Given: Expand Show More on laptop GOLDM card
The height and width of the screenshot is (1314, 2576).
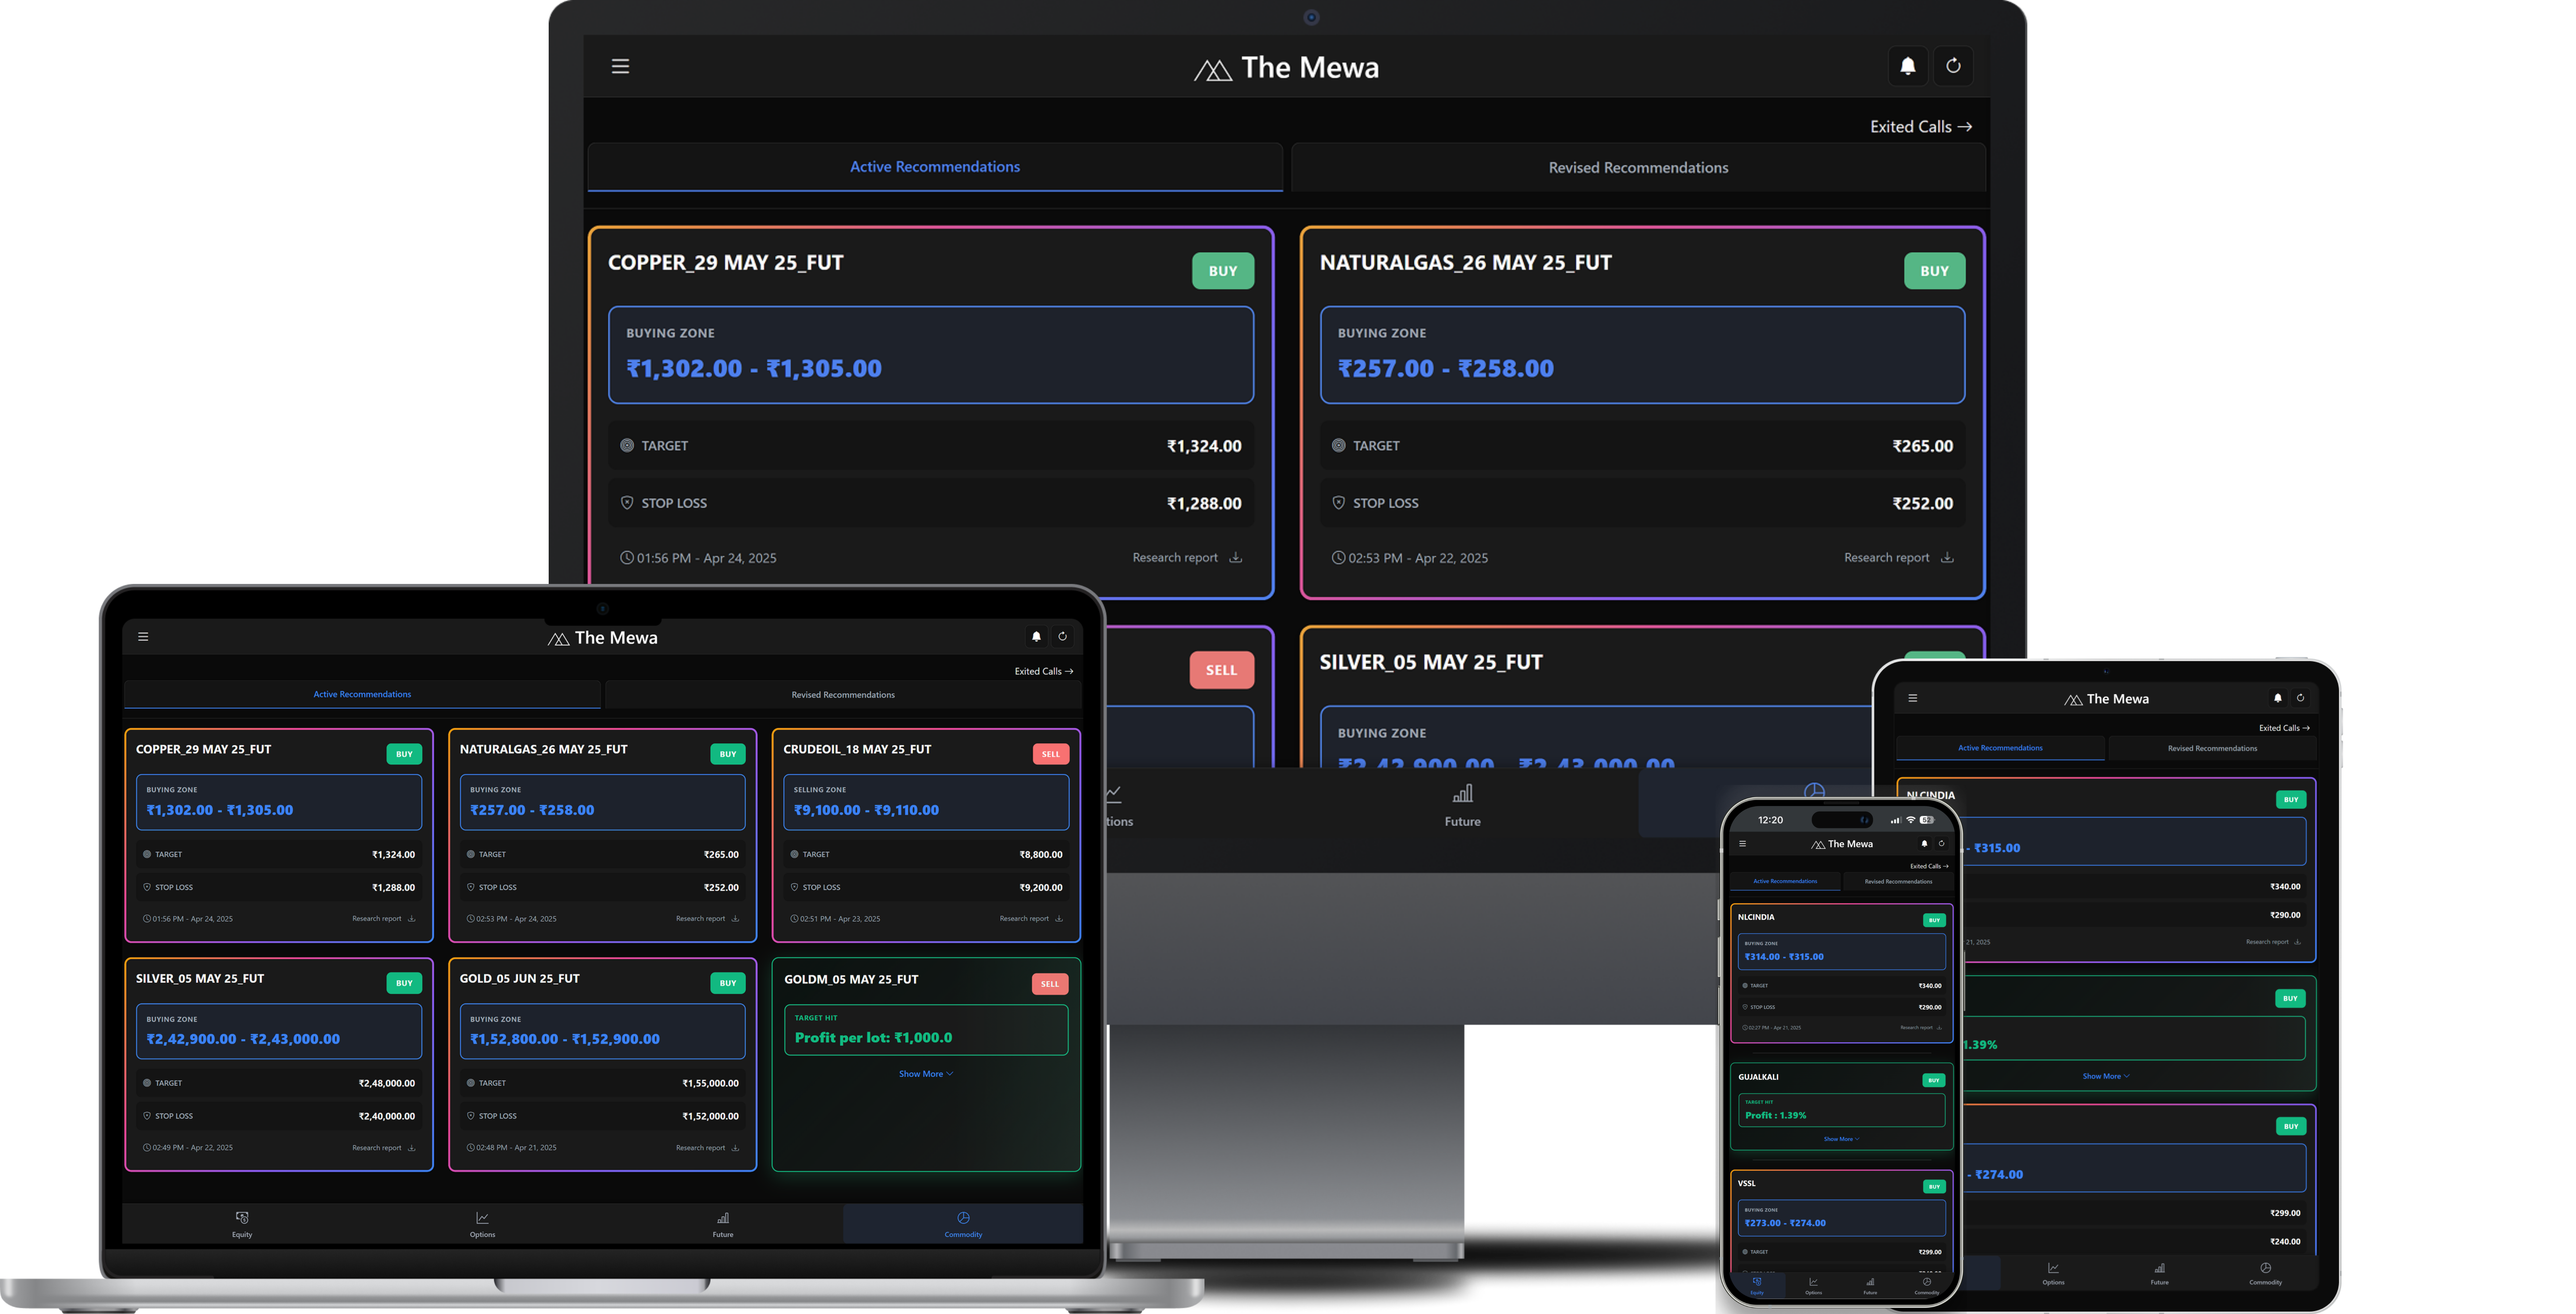Looking at the screenshot, I should click(926, 1074).
